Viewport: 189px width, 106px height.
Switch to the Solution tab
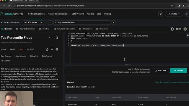44,29
